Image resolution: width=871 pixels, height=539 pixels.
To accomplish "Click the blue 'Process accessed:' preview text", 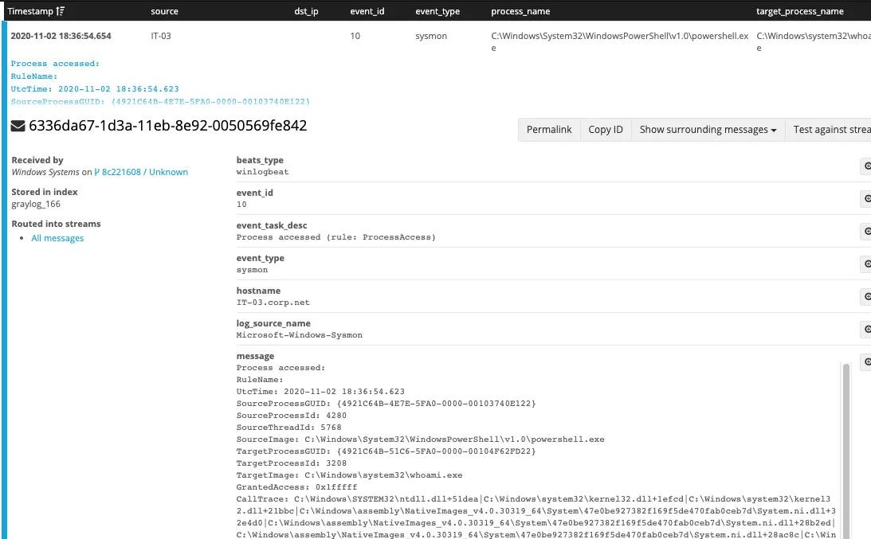I will point(55,63).
